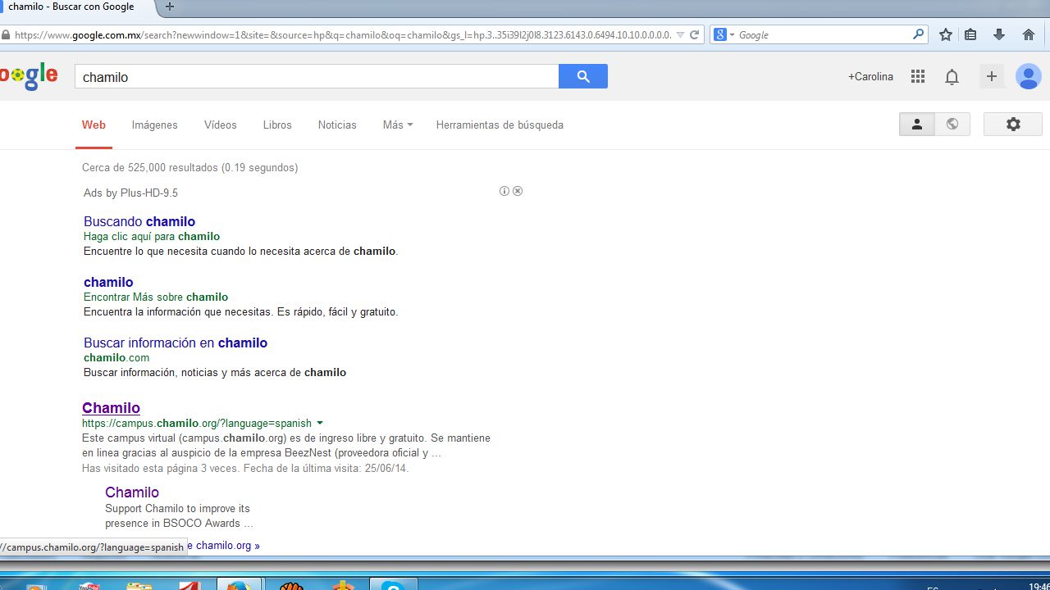
Task: Click the padlock site identity icon
Action: [x=6, y=35]
